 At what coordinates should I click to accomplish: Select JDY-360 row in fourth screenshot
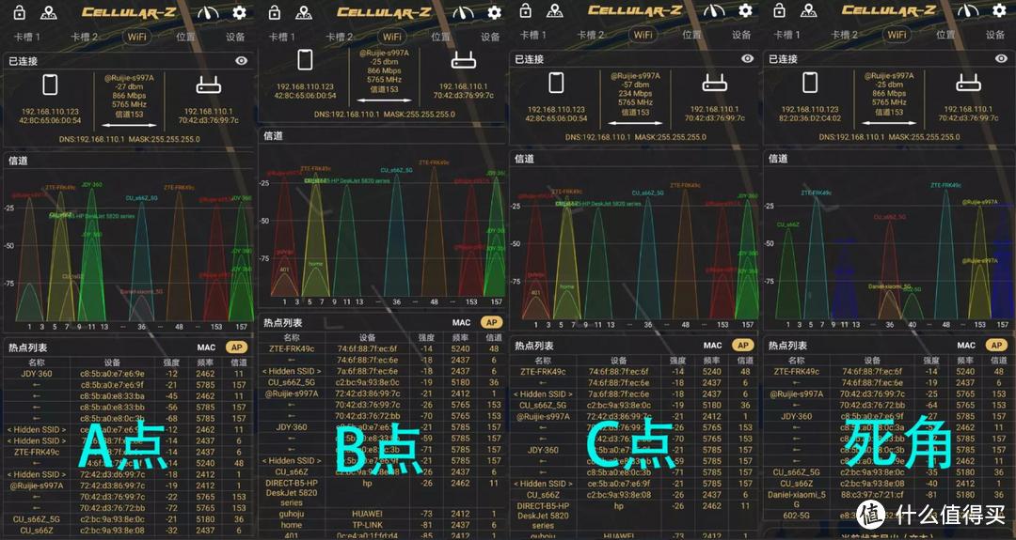(889, 416)
